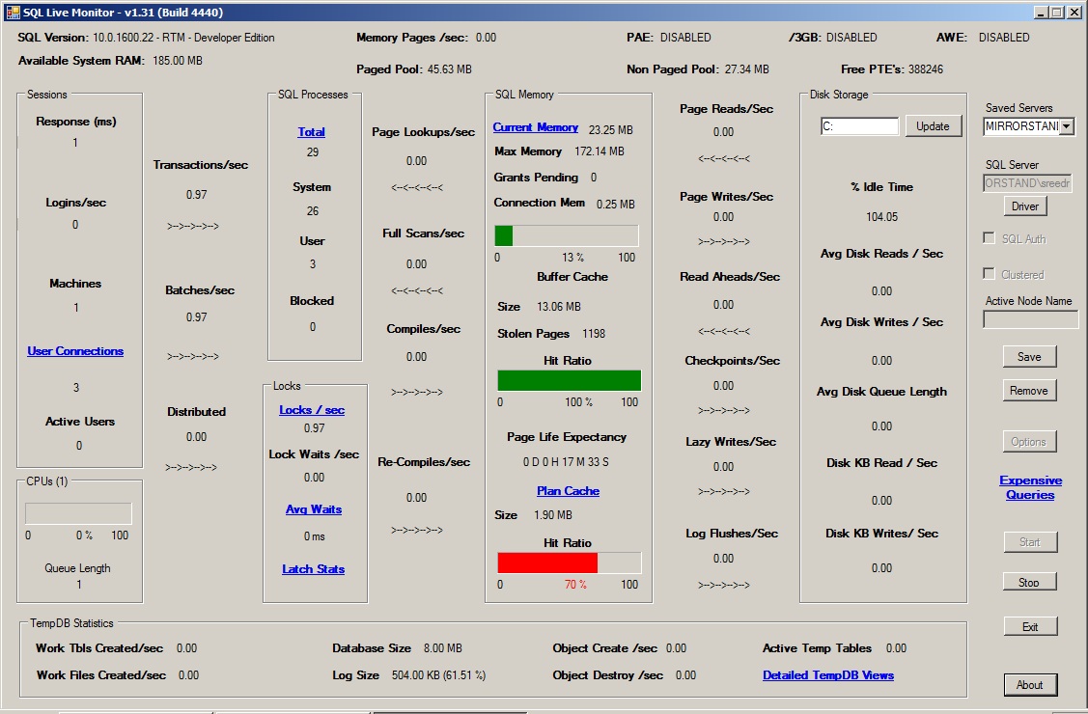The height and width of the screenshot is (714, 1088).
Task: Click the Driver button
Action: (1024, 206)
